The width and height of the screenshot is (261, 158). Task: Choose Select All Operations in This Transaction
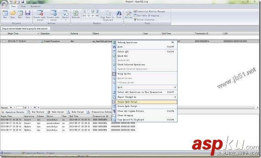[145, 92]
